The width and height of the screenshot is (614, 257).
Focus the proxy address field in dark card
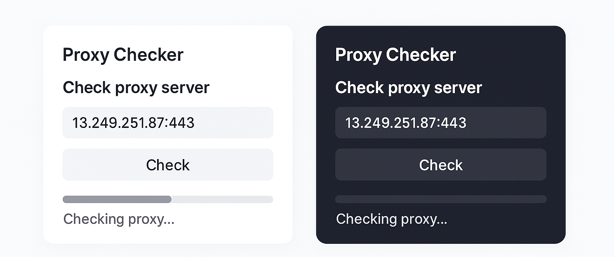(x=441, y=123)
